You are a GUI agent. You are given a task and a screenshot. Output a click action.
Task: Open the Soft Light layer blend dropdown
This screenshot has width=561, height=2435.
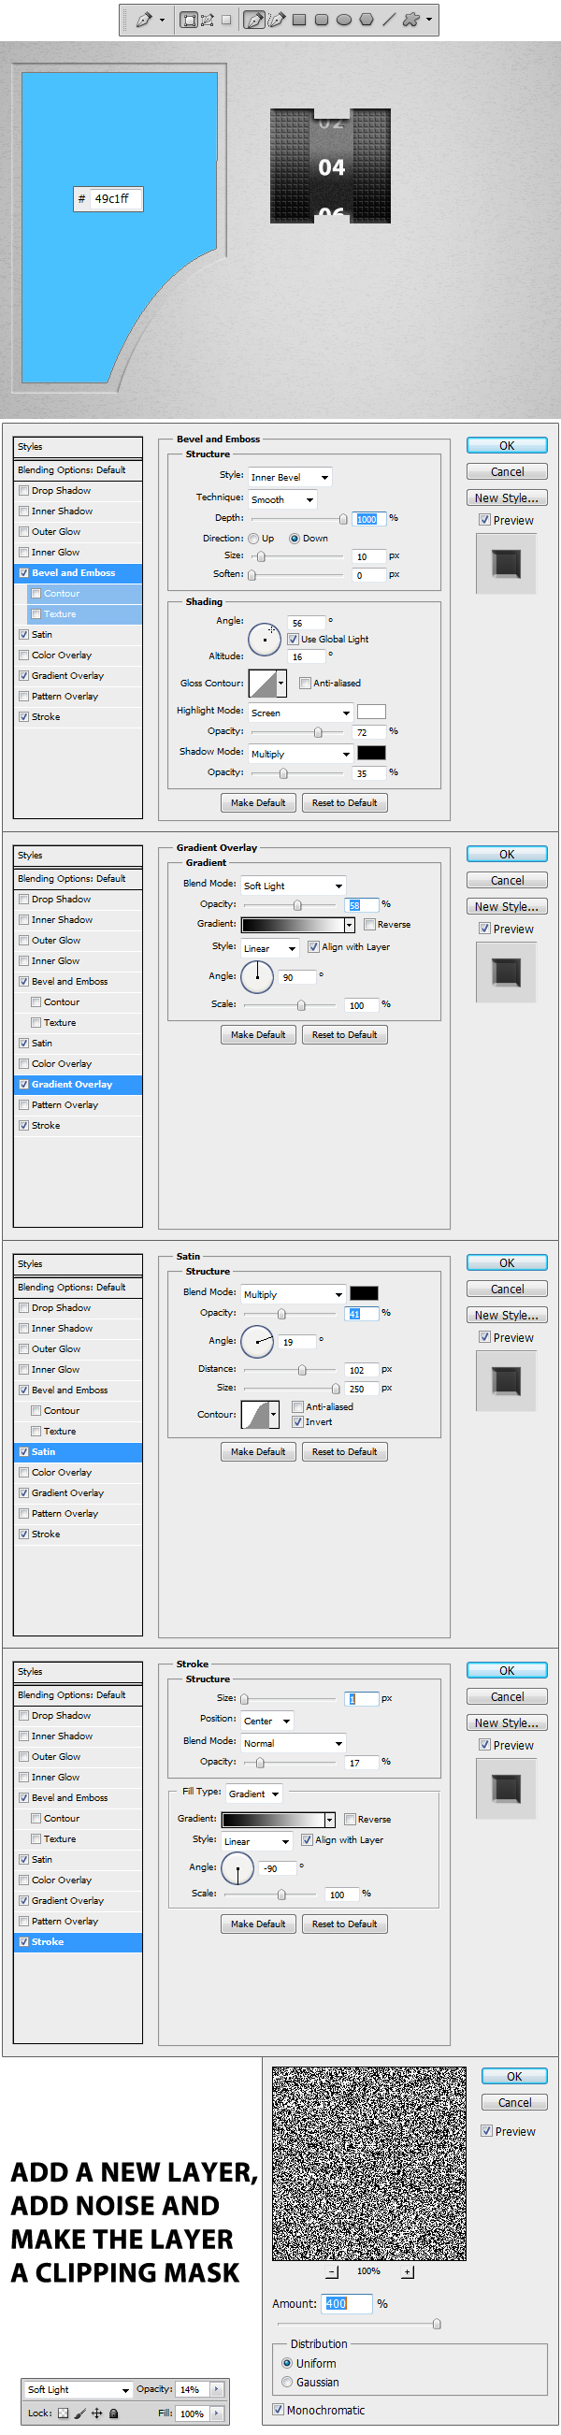tap(79, 2388)
